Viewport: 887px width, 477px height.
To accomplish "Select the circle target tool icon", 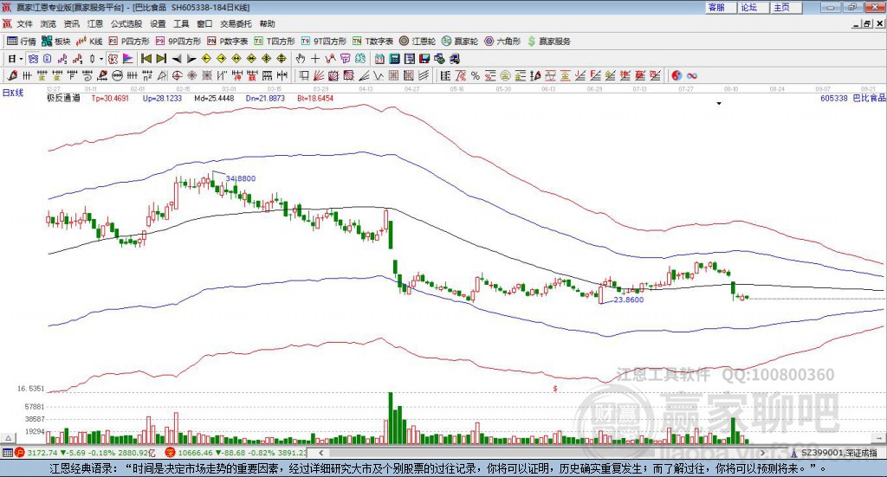I will tap(177, 75).
